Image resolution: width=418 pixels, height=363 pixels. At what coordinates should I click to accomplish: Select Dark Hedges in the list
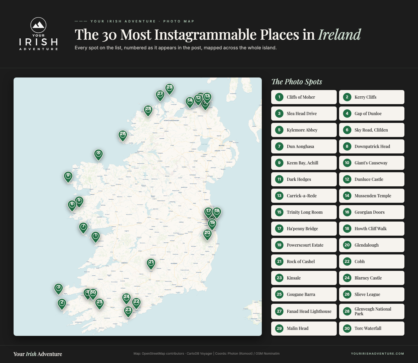pyautogui.click(x=304, y=179)
